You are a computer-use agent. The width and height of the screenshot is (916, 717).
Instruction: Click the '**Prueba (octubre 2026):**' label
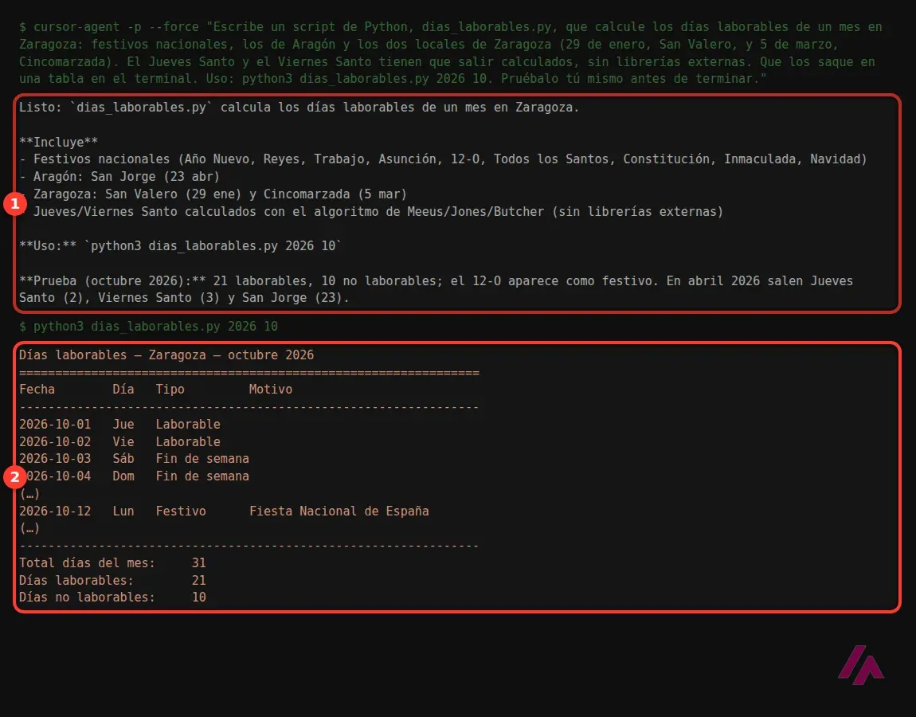point(112,281)
